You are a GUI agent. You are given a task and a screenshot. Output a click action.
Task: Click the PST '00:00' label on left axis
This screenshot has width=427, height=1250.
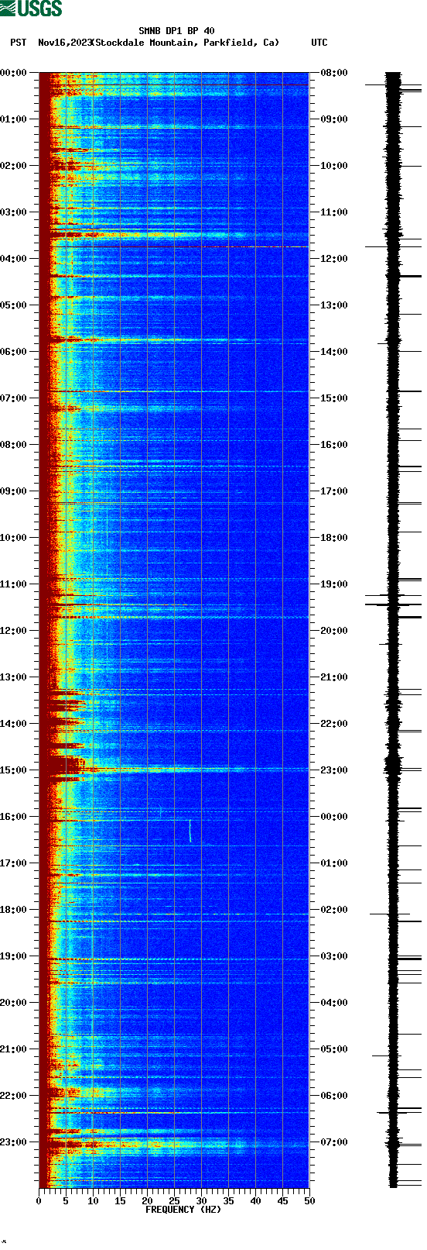click(14, 73)
